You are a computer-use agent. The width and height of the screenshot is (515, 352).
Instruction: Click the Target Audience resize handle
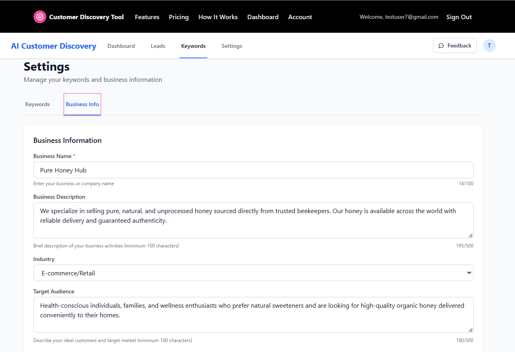470,330
